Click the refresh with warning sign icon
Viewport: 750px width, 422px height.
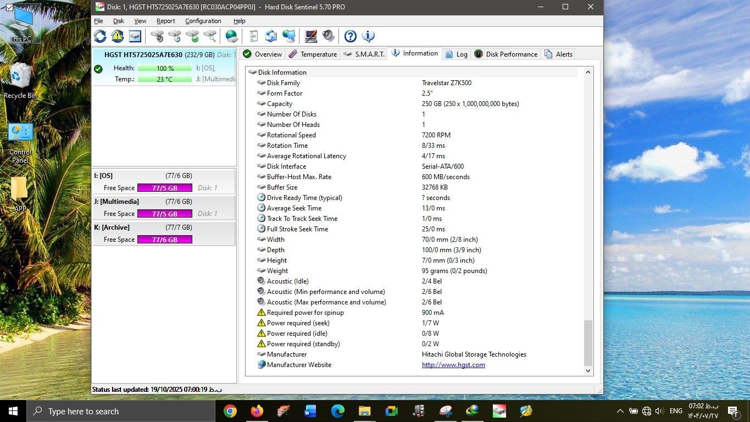coord(118,36)
